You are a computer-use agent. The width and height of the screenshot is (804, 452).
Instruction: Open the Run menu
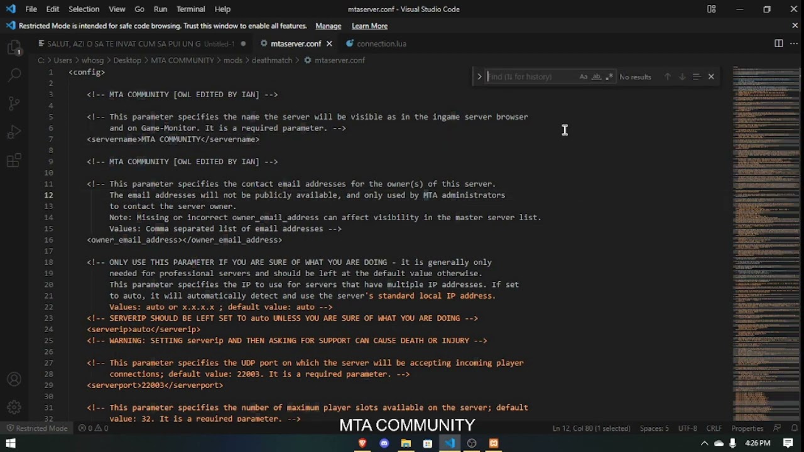160,9
